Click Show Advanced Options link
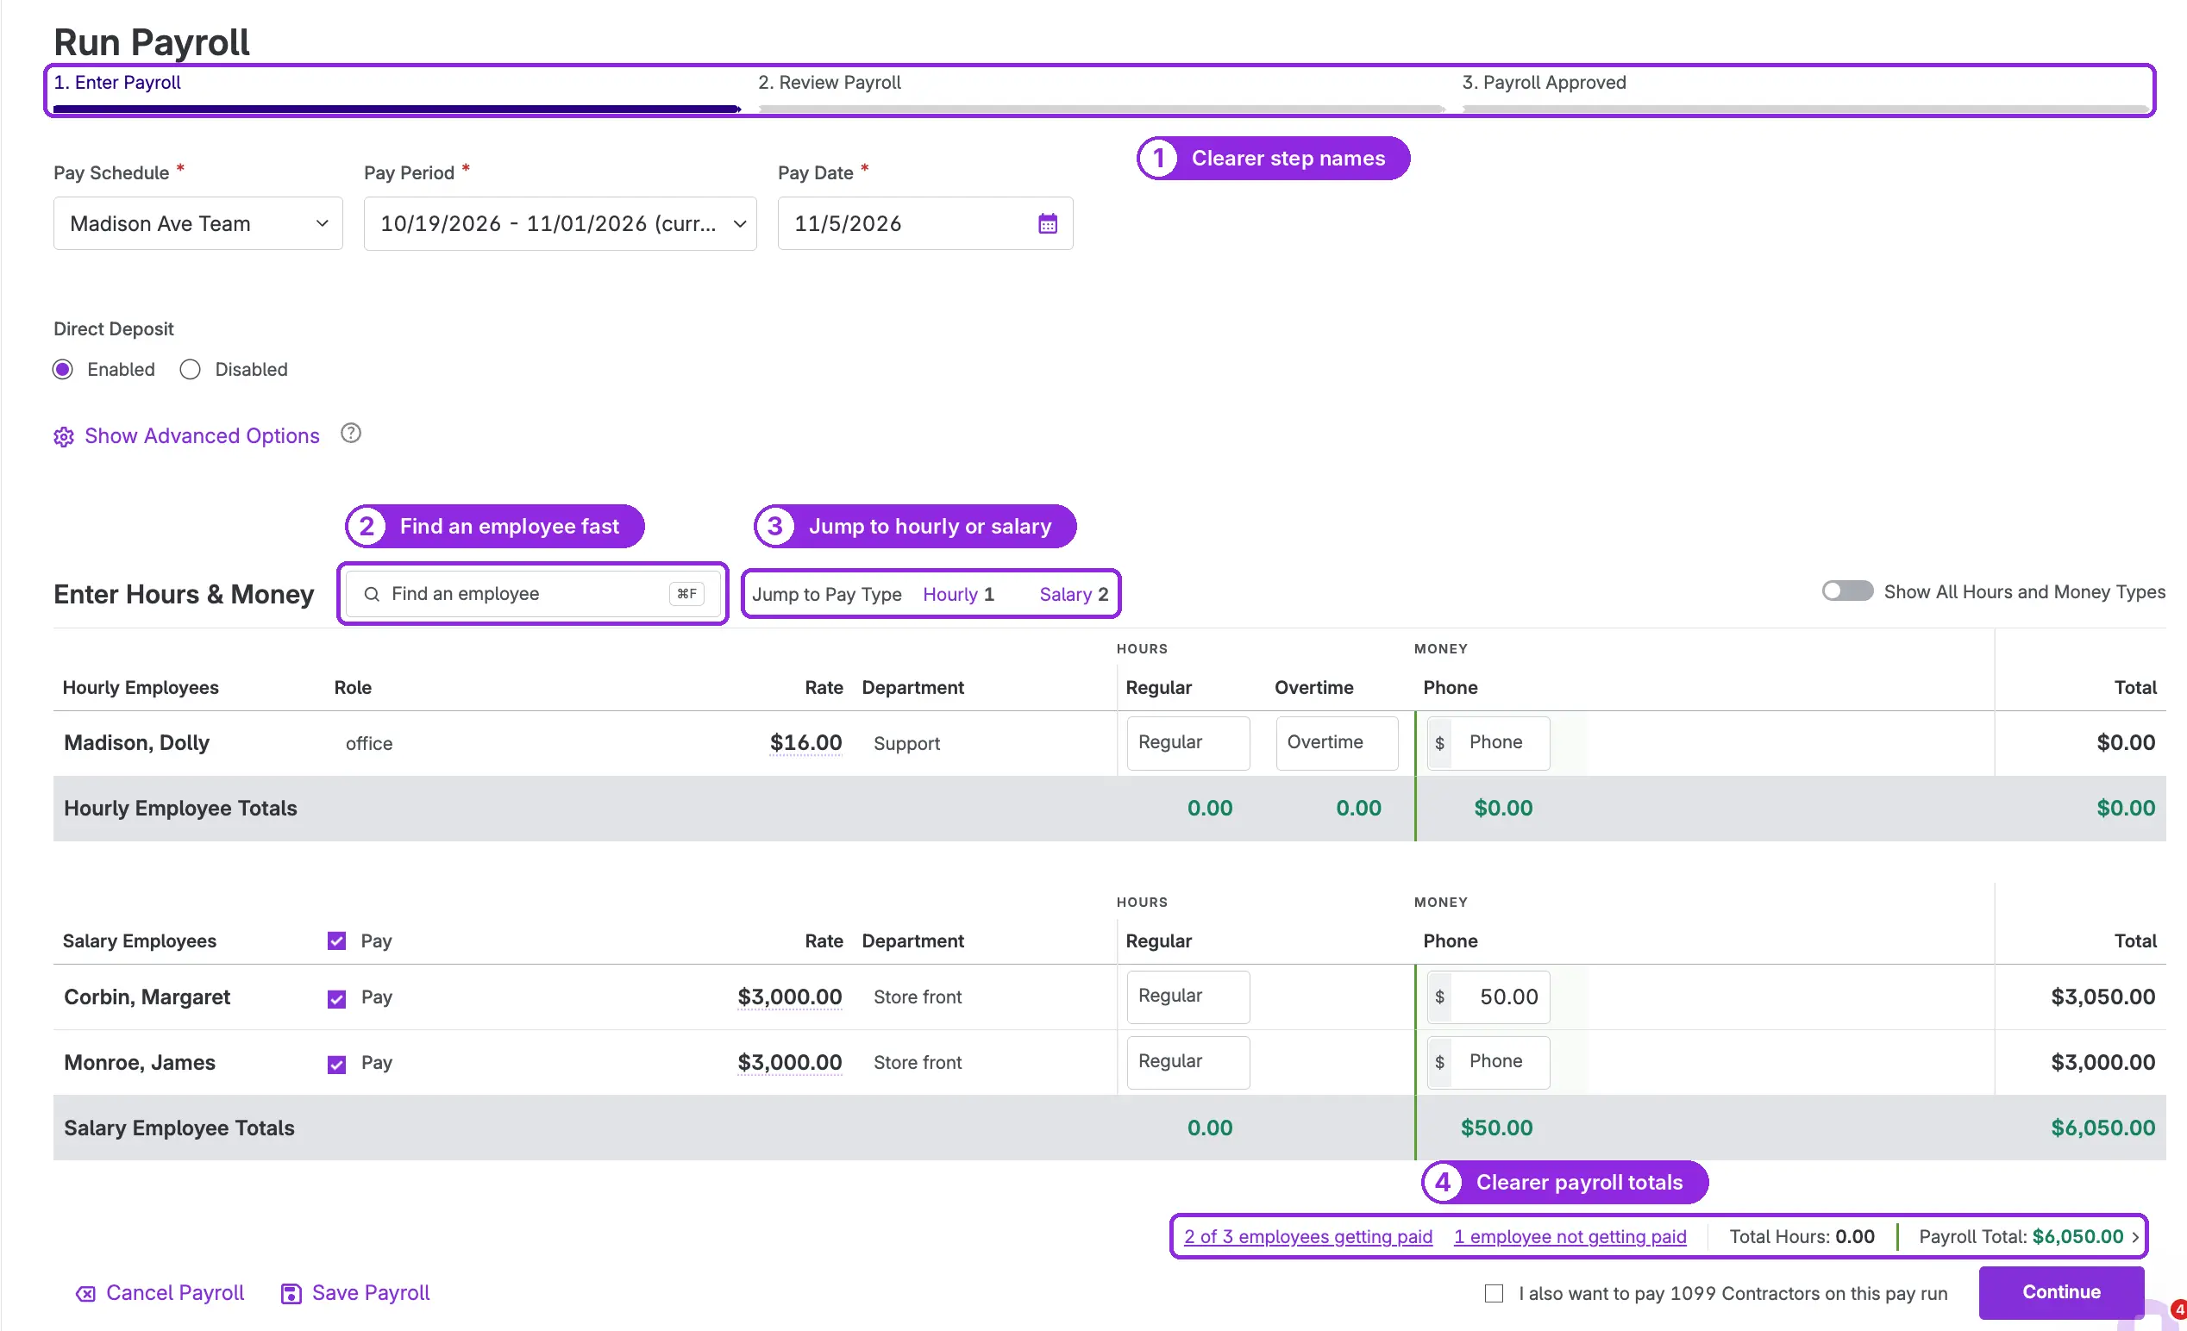 (202, 435)
